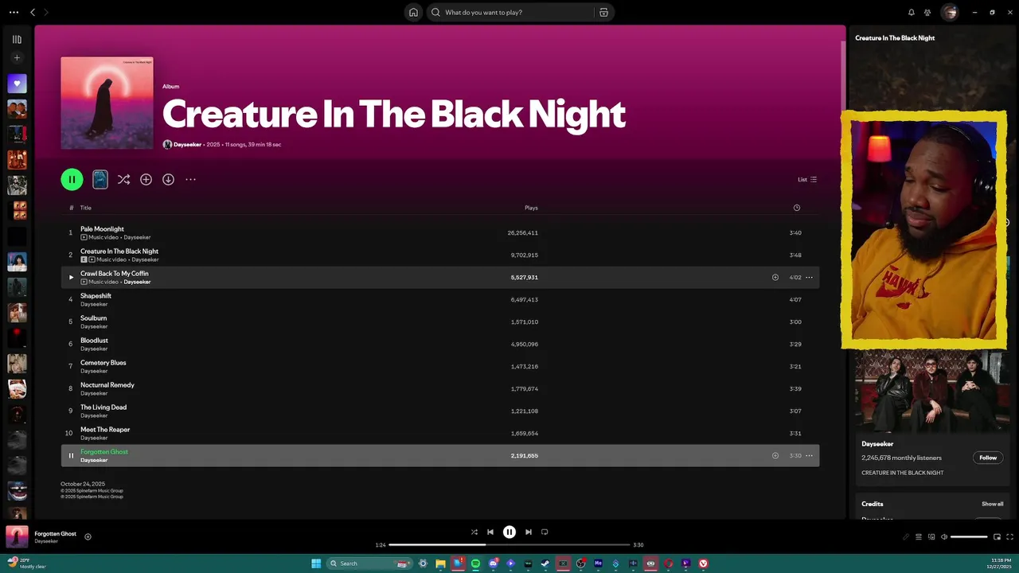This screenshot has width=1019, height=573.
Task: Open Music video link under Pale Moonlight
Action: [x=103, y=237]
